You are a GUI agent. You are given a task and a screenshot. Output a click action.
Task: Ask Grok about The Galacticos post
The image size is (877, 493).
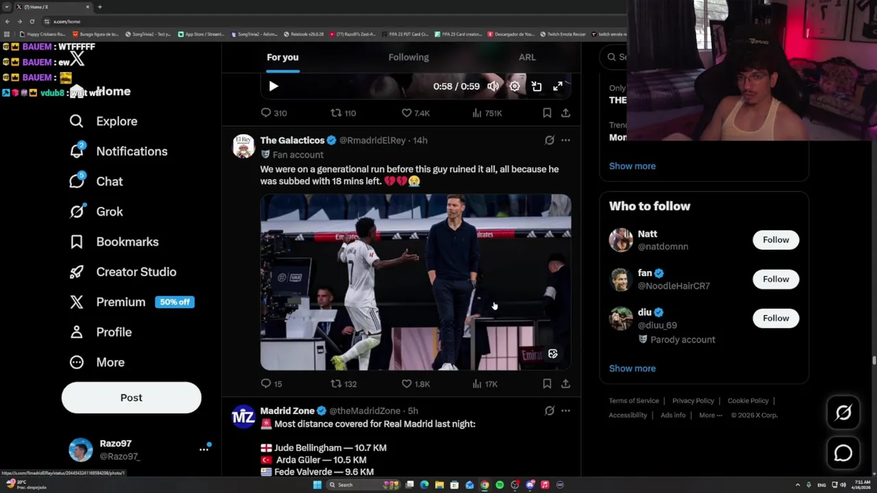549,140
